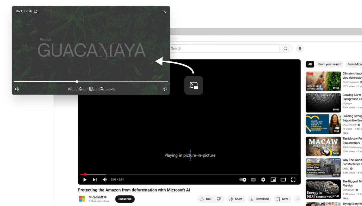
Task: Search with voice microphone icon
Action: point(300,48)
